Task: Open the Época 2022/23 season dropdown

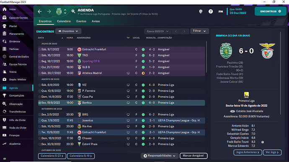Action: click(157, 31)
